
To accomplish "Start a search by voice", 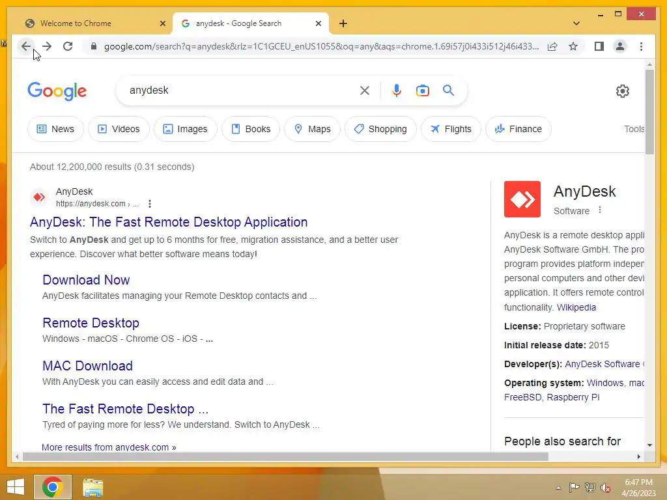I will point(397,90).
